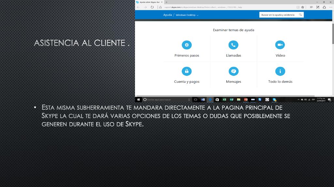Open Publisher from the taskbar
The image size is (334, 187).
click(x=232, y=99)
